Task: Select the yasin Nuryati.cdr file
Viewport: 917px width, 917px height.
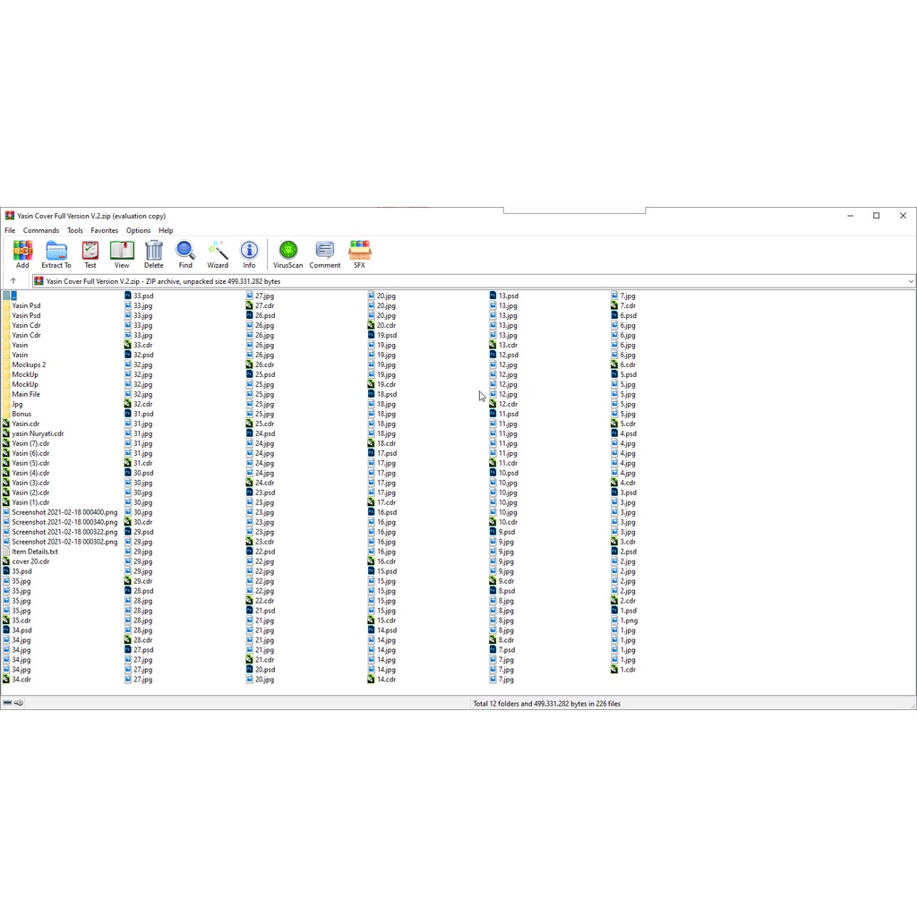Action: click(x=38, y=433)
